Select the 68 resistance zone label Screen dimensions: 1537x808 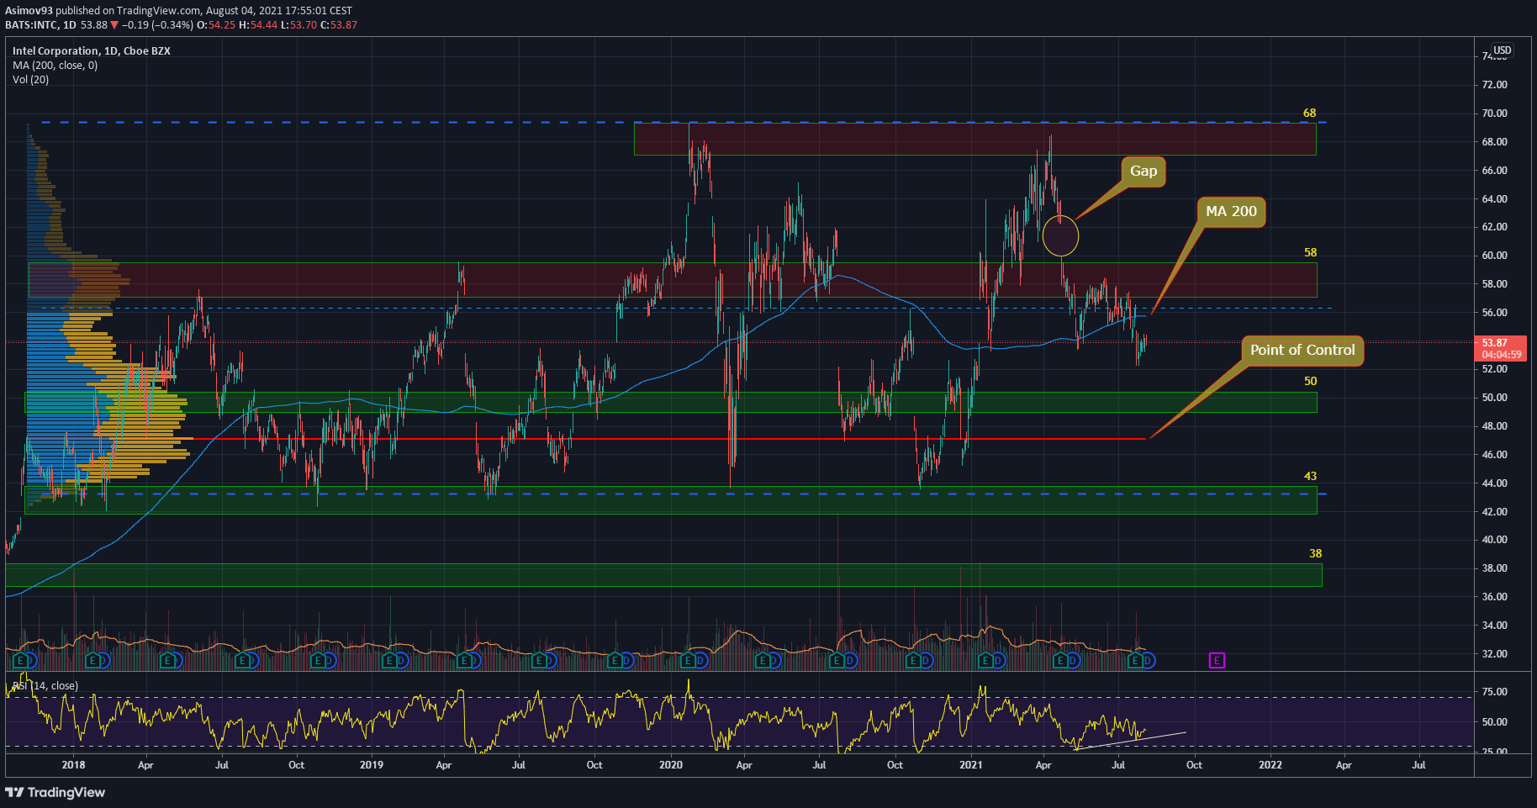click(1309, 114)
